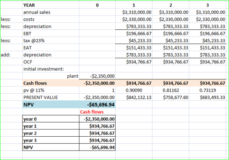Click the 'PRESENT VALUE' label cell
The height and width of the screenshot is (160, 229).
[x=51, y=97]
